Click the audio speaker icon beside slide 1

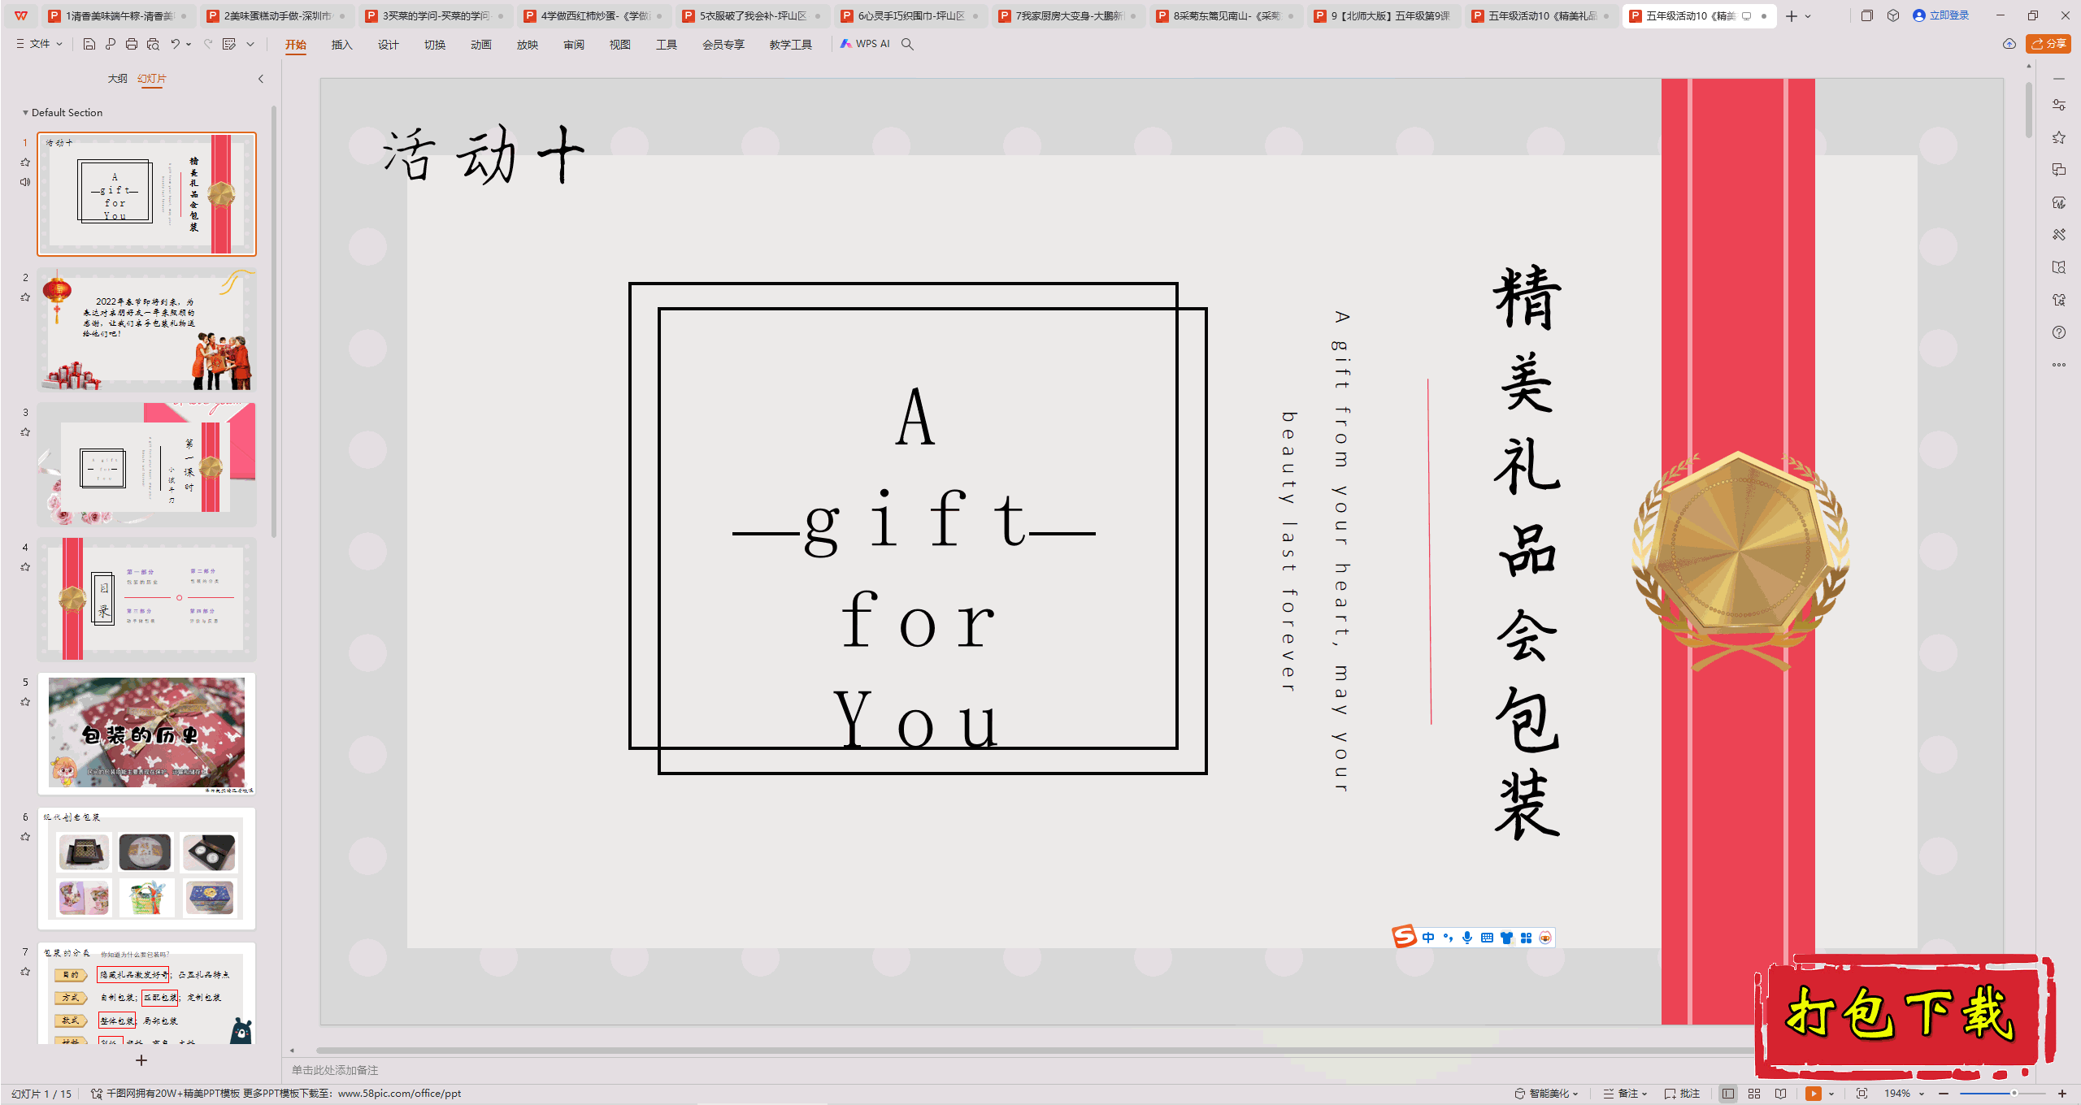25,182
